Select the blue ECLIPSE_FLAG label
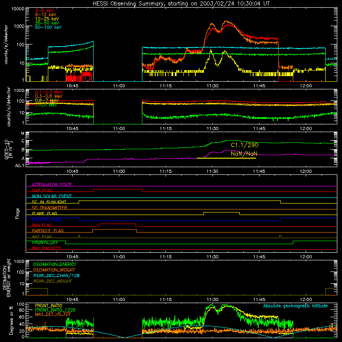 [47, 219]
